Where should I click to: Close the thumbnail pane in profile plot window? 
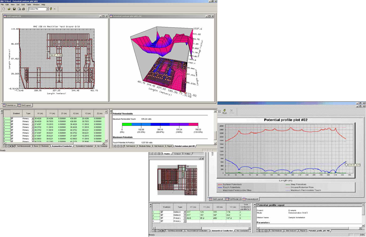point(202,159)
